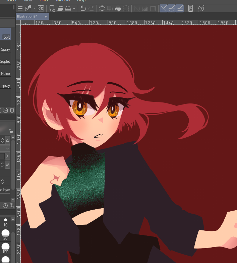Select brush size preset 10
Viewport: 237px width, 263px height.
pos(5,222)
